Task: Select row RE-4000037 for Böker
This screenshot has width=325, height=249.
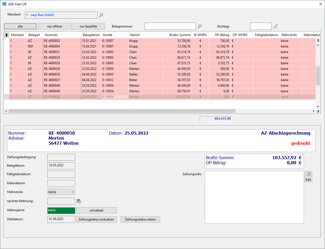Action: [162, 80]
